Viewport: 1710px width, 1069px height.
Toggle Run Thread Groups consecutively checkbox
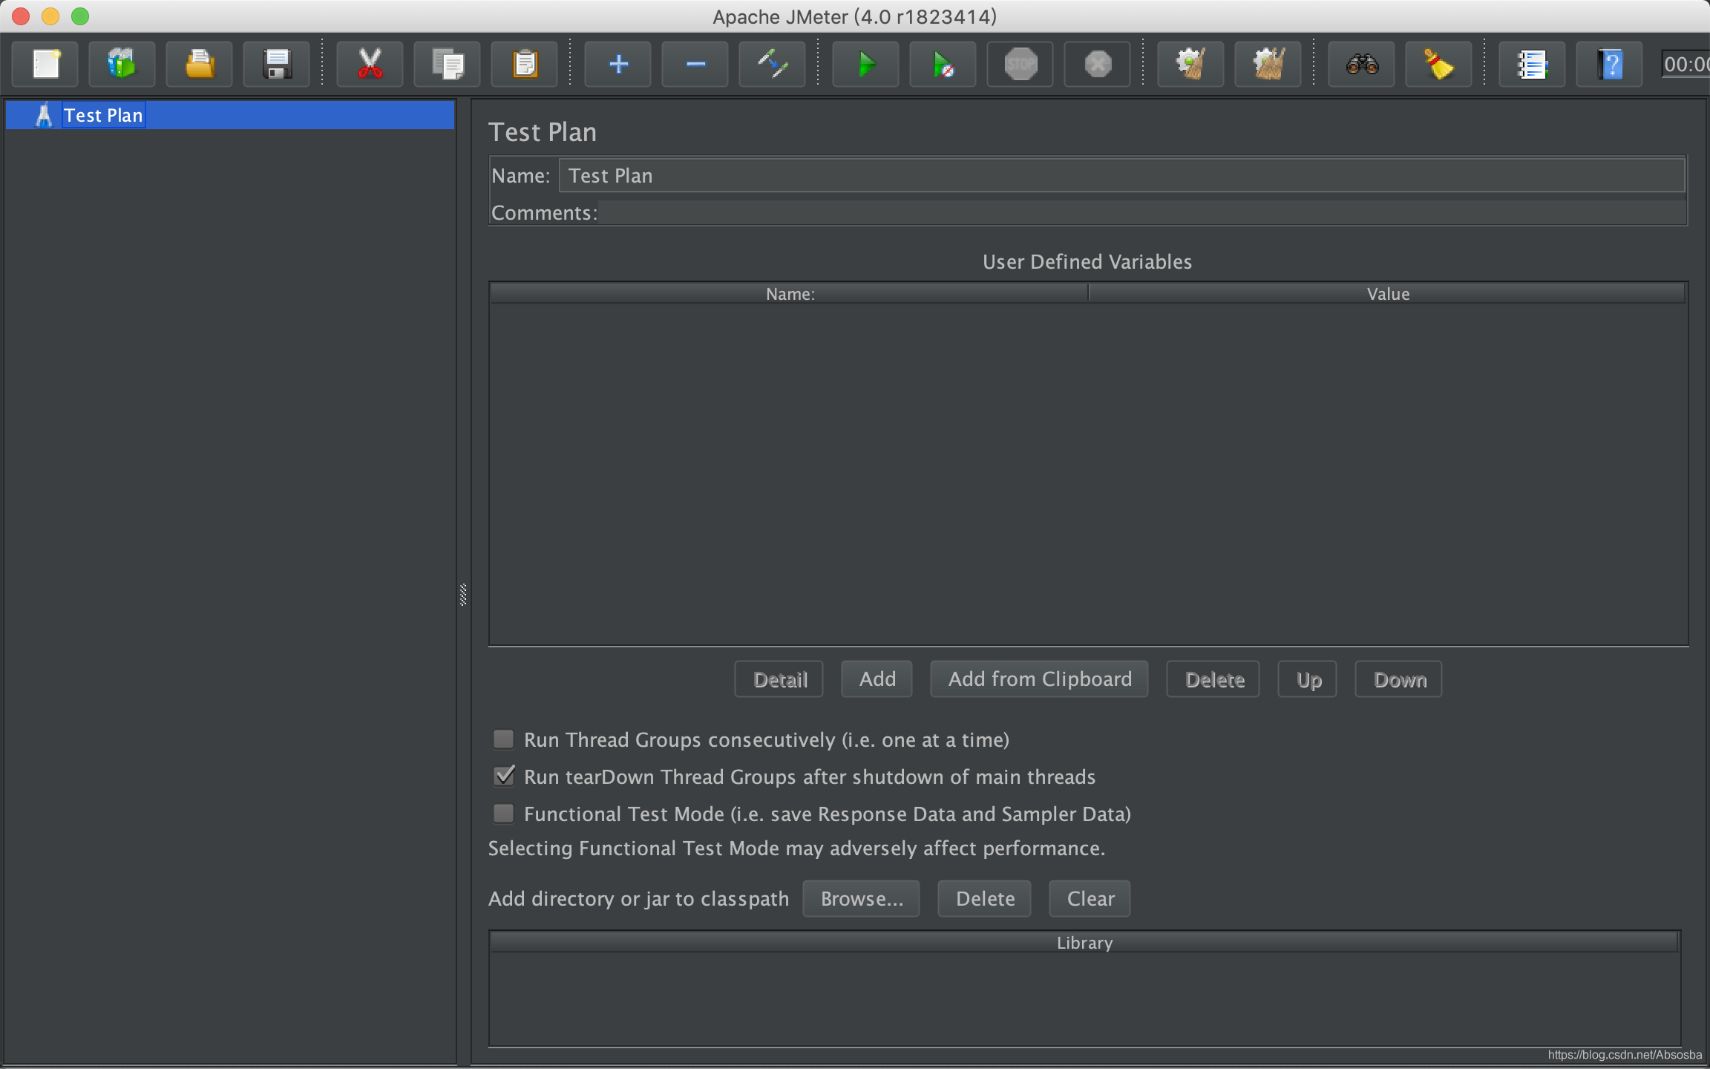[502, 739]
